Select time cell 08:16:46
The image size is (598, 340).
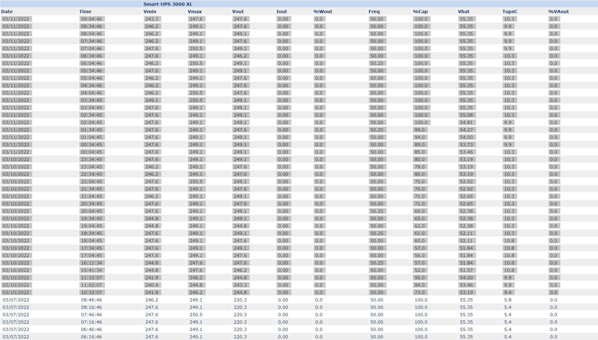click(92, 307)
